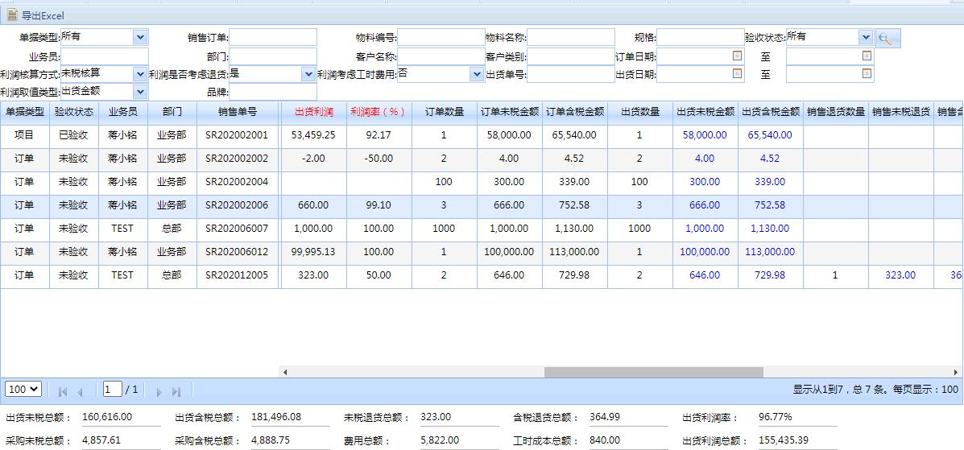The image size is (964, 450).
Task: Click profit rate cell -50.00
Action: [x=379, y=159]
